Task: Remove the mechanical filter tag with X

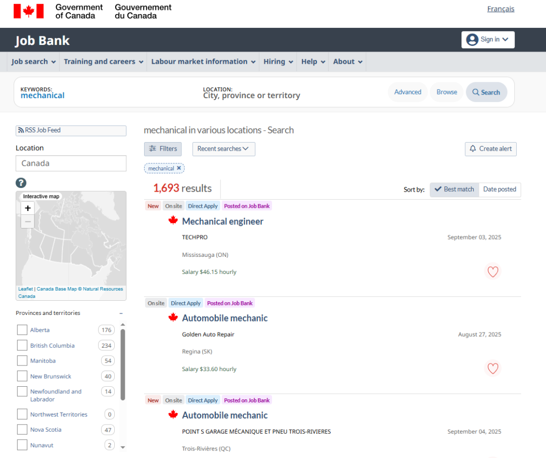Action: 179,168
